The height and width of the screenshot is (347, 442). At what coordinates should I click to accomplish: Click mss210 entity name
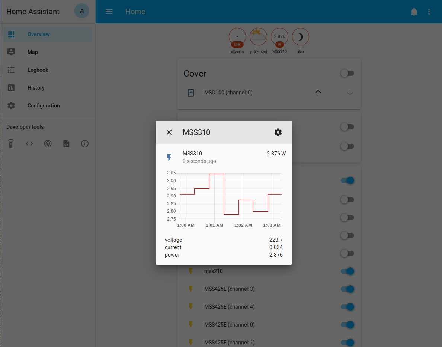click(x=214, y=271)
